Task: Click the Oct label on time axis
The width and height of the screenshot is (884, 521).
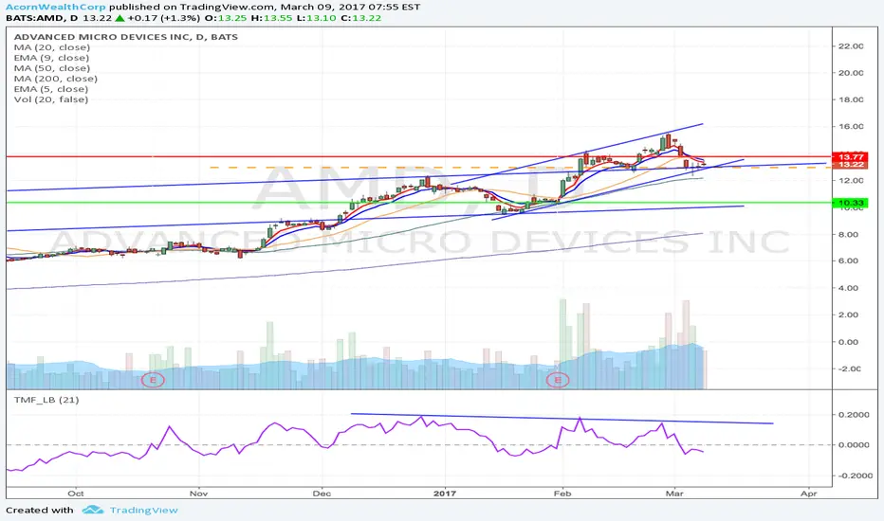Action: point(76,494)
